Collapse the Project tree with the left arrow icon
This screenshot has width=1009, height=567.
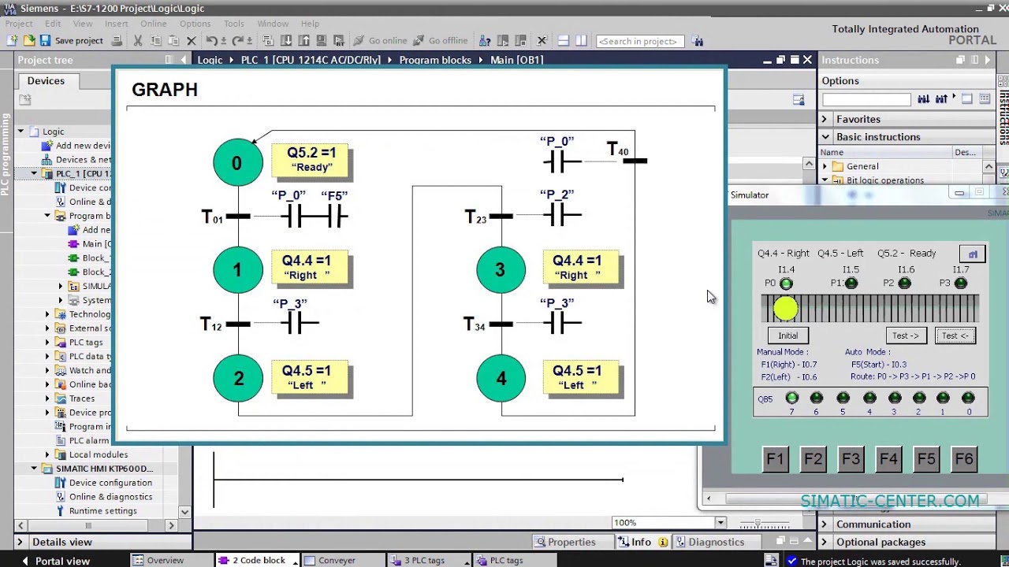tap(184, 60)
